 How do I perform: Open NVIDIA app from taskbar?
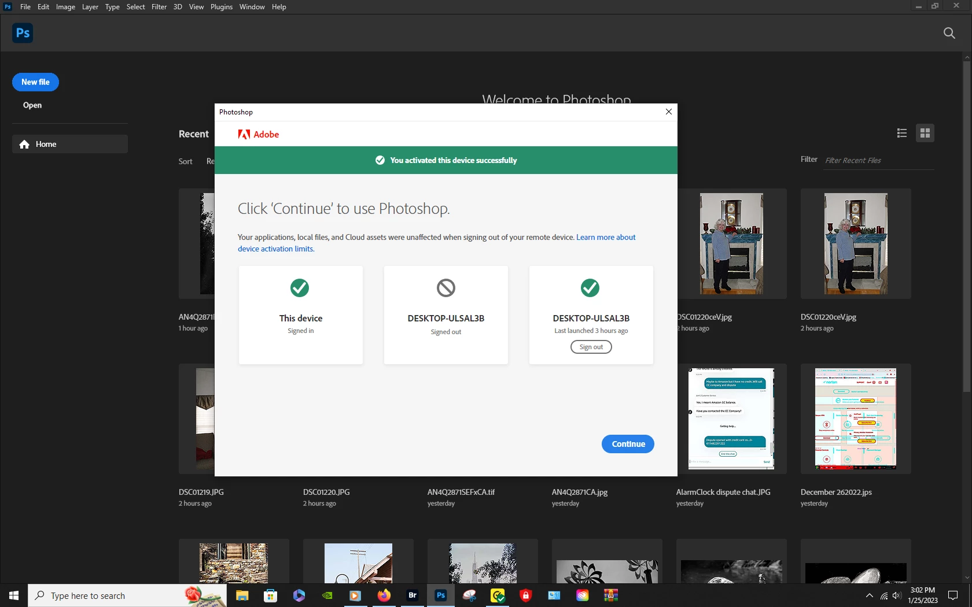click(x=327, y=595)
